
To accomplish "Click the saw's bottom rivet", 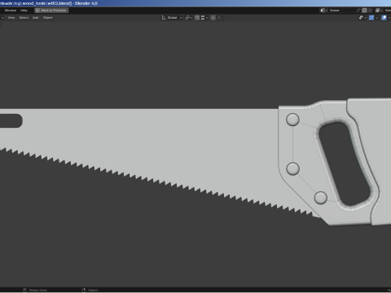I will click(321, 198).
